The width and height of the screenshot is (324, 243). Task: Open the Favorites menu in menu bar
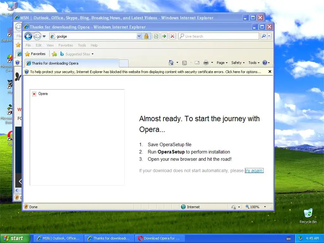[65, 45]
